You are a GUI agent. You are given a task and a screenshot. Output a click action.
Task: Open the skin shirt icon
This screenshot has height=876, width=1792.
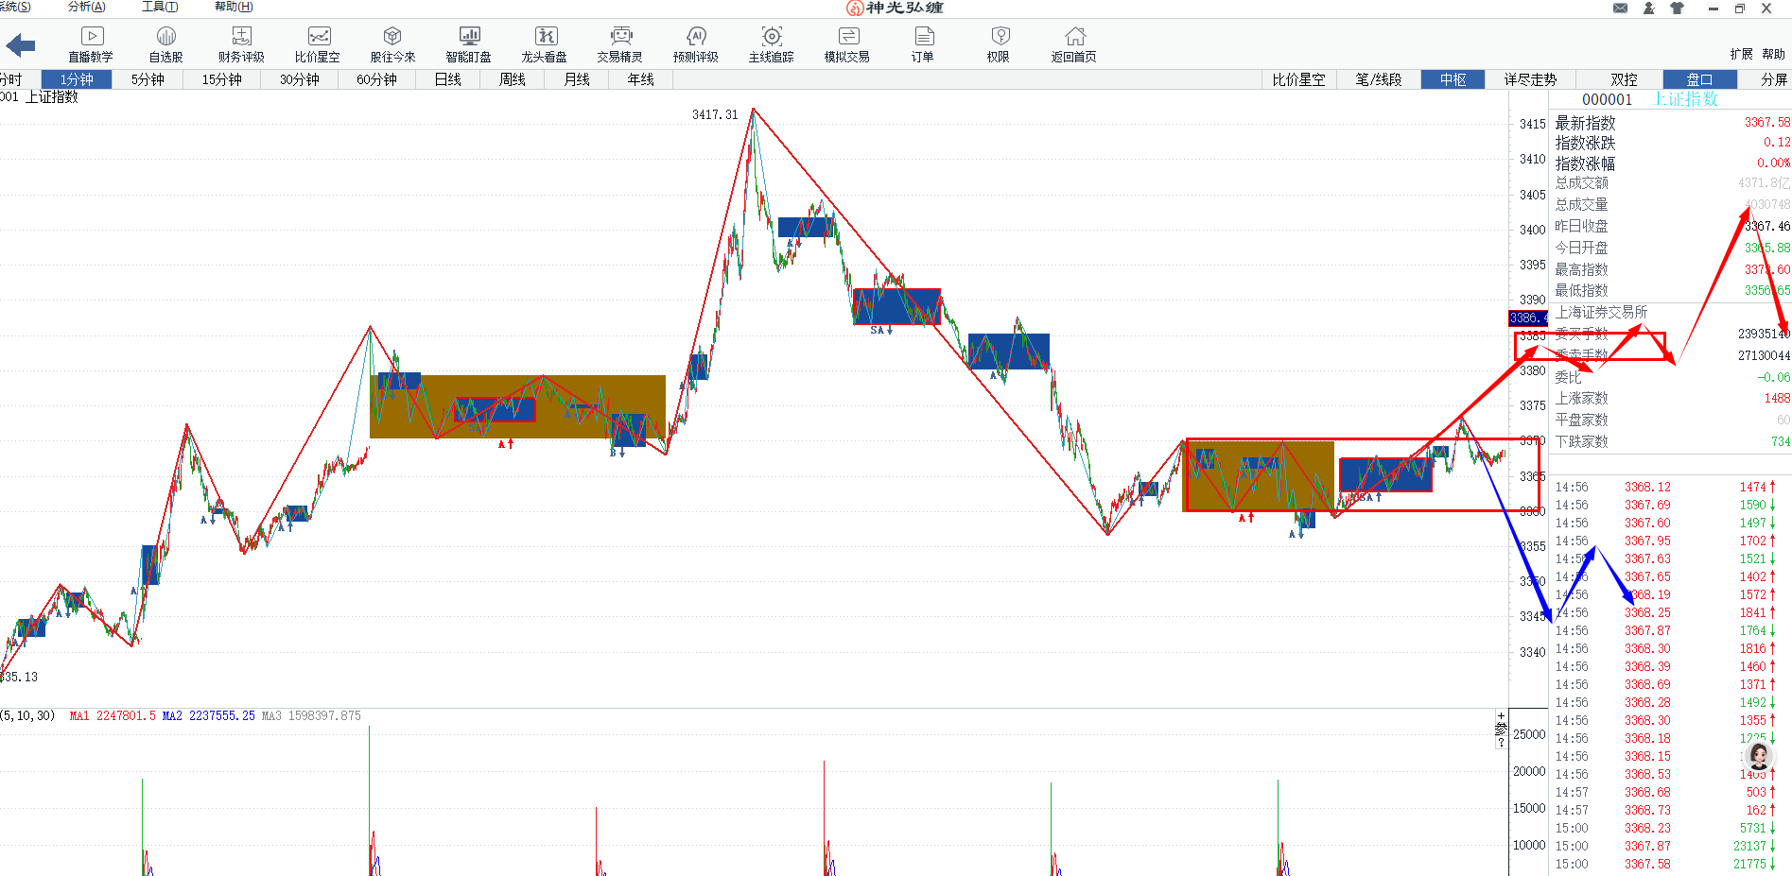point(1677,9)
